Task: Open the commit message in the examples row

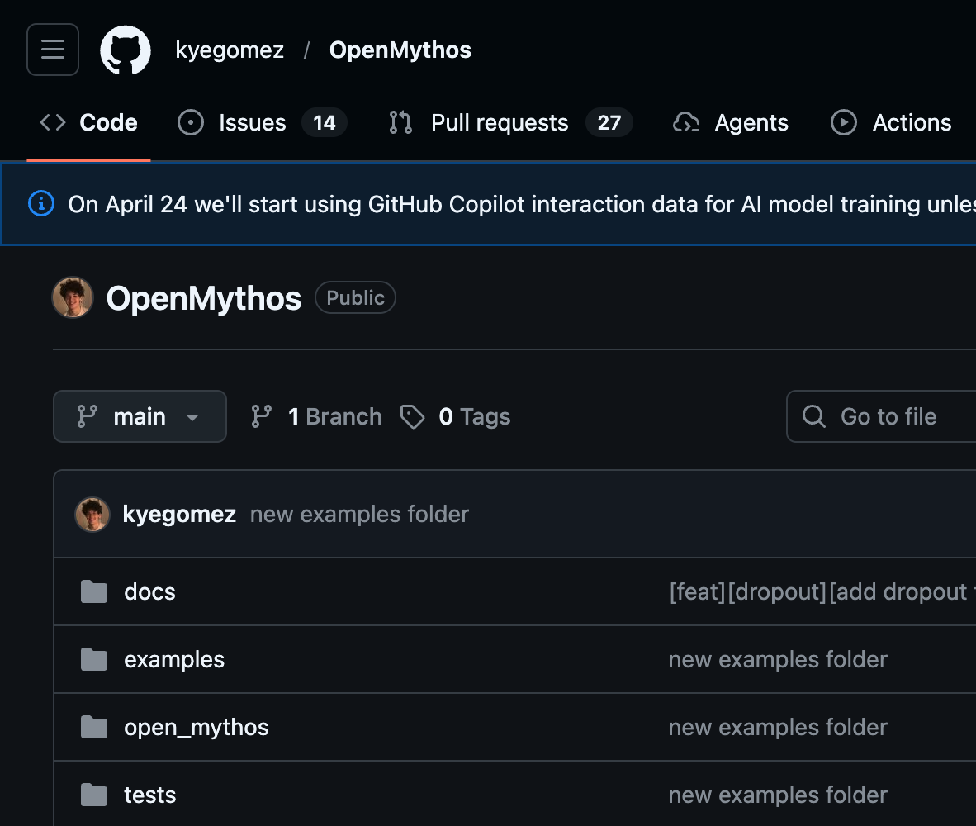Action: (x=778, y=659)
